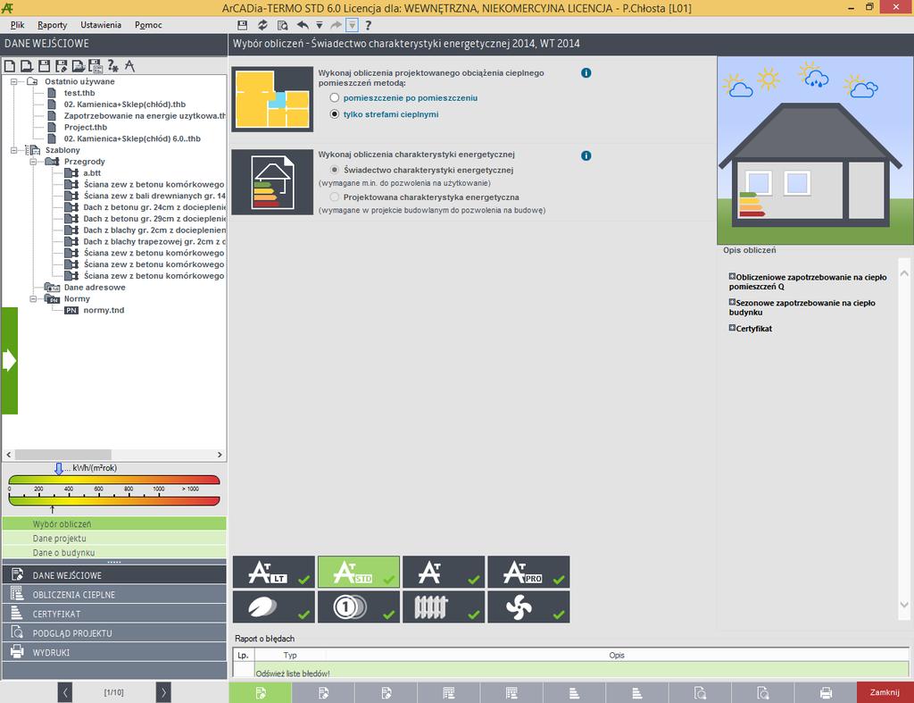Click the coin number one module tile
The height and width of the screenshot is (703, 914).
359,607
